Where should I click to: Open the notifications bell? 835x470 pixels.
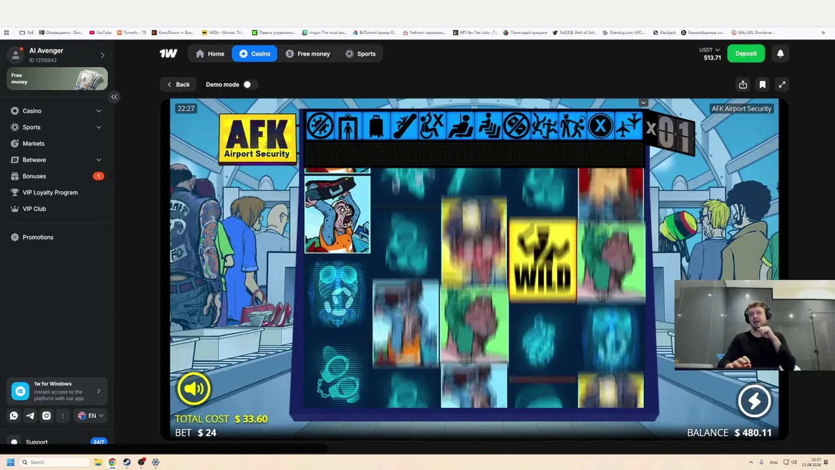click(x=780, y=54)
